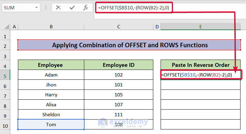Open Insert Function with the fx icon
The width and height of the screenshot is (246, 134).
pos(85,7)
